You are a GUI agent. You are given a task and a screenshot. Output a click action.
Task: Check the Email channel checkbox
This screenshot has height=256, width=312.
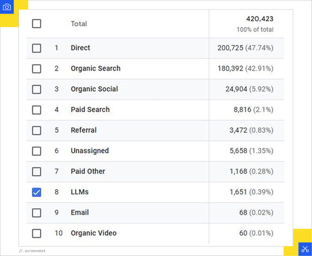click(x=37, y=213)
